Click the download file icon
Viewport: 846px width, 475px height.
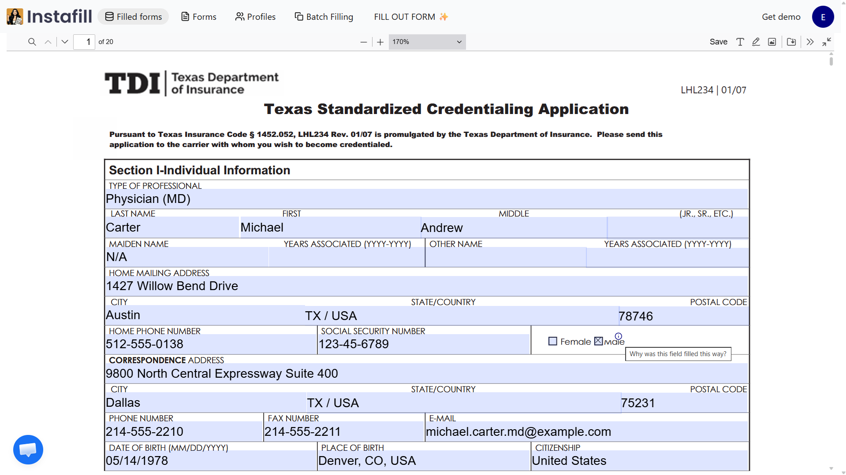pyautogui.click(x=791, y=42)
